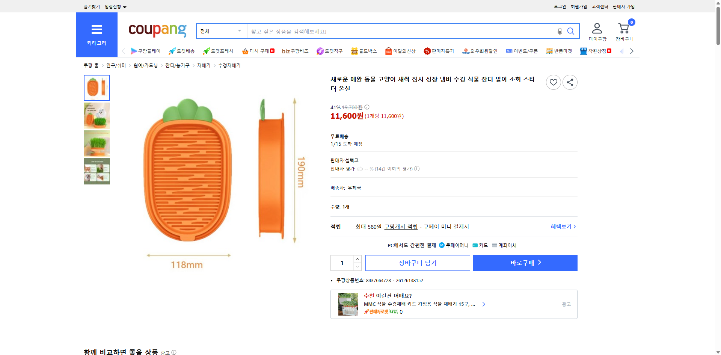This screenshot has width=721, height=355.
Task: Click the 바로구매 purchase button
Action: (525, 263)
